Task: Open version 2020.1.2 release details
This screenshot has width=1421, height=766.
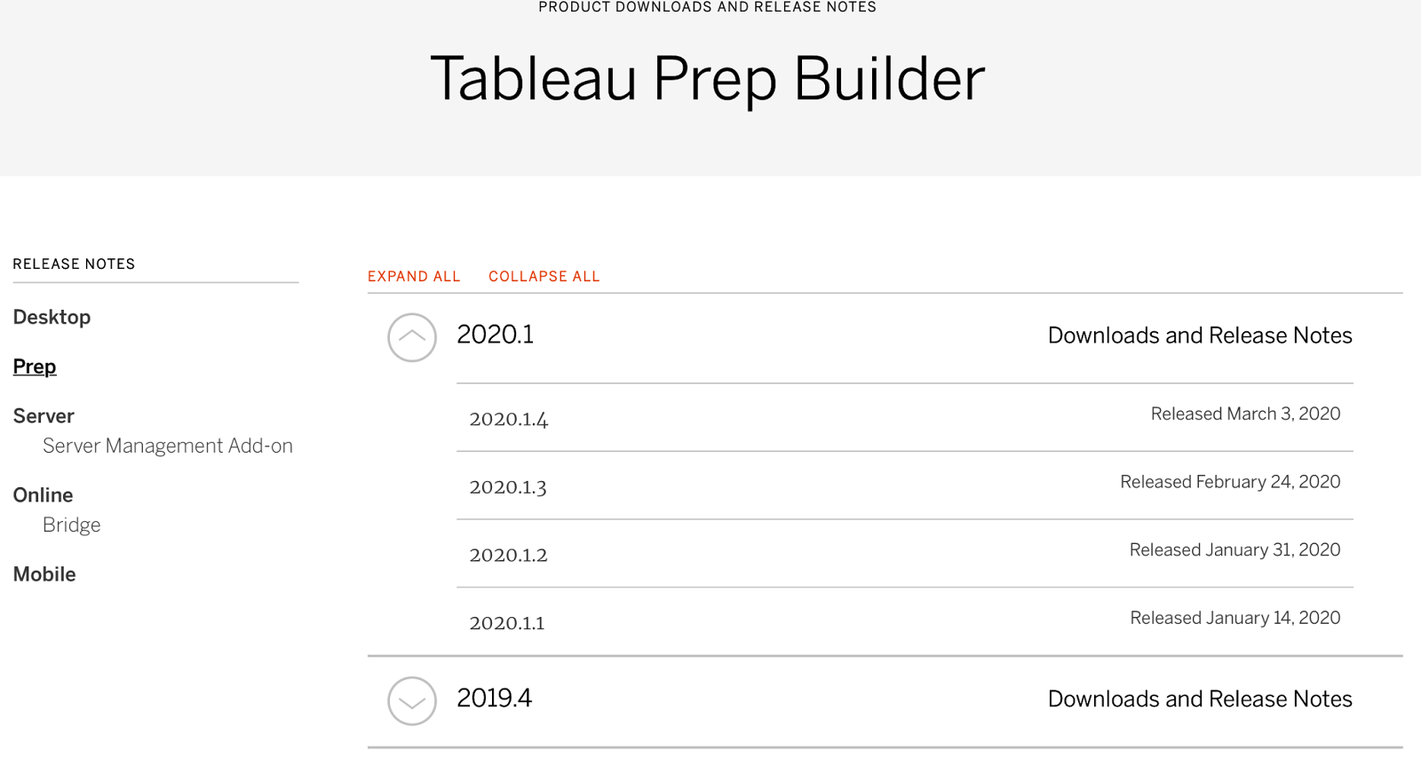Action: [x=508, y=555]
